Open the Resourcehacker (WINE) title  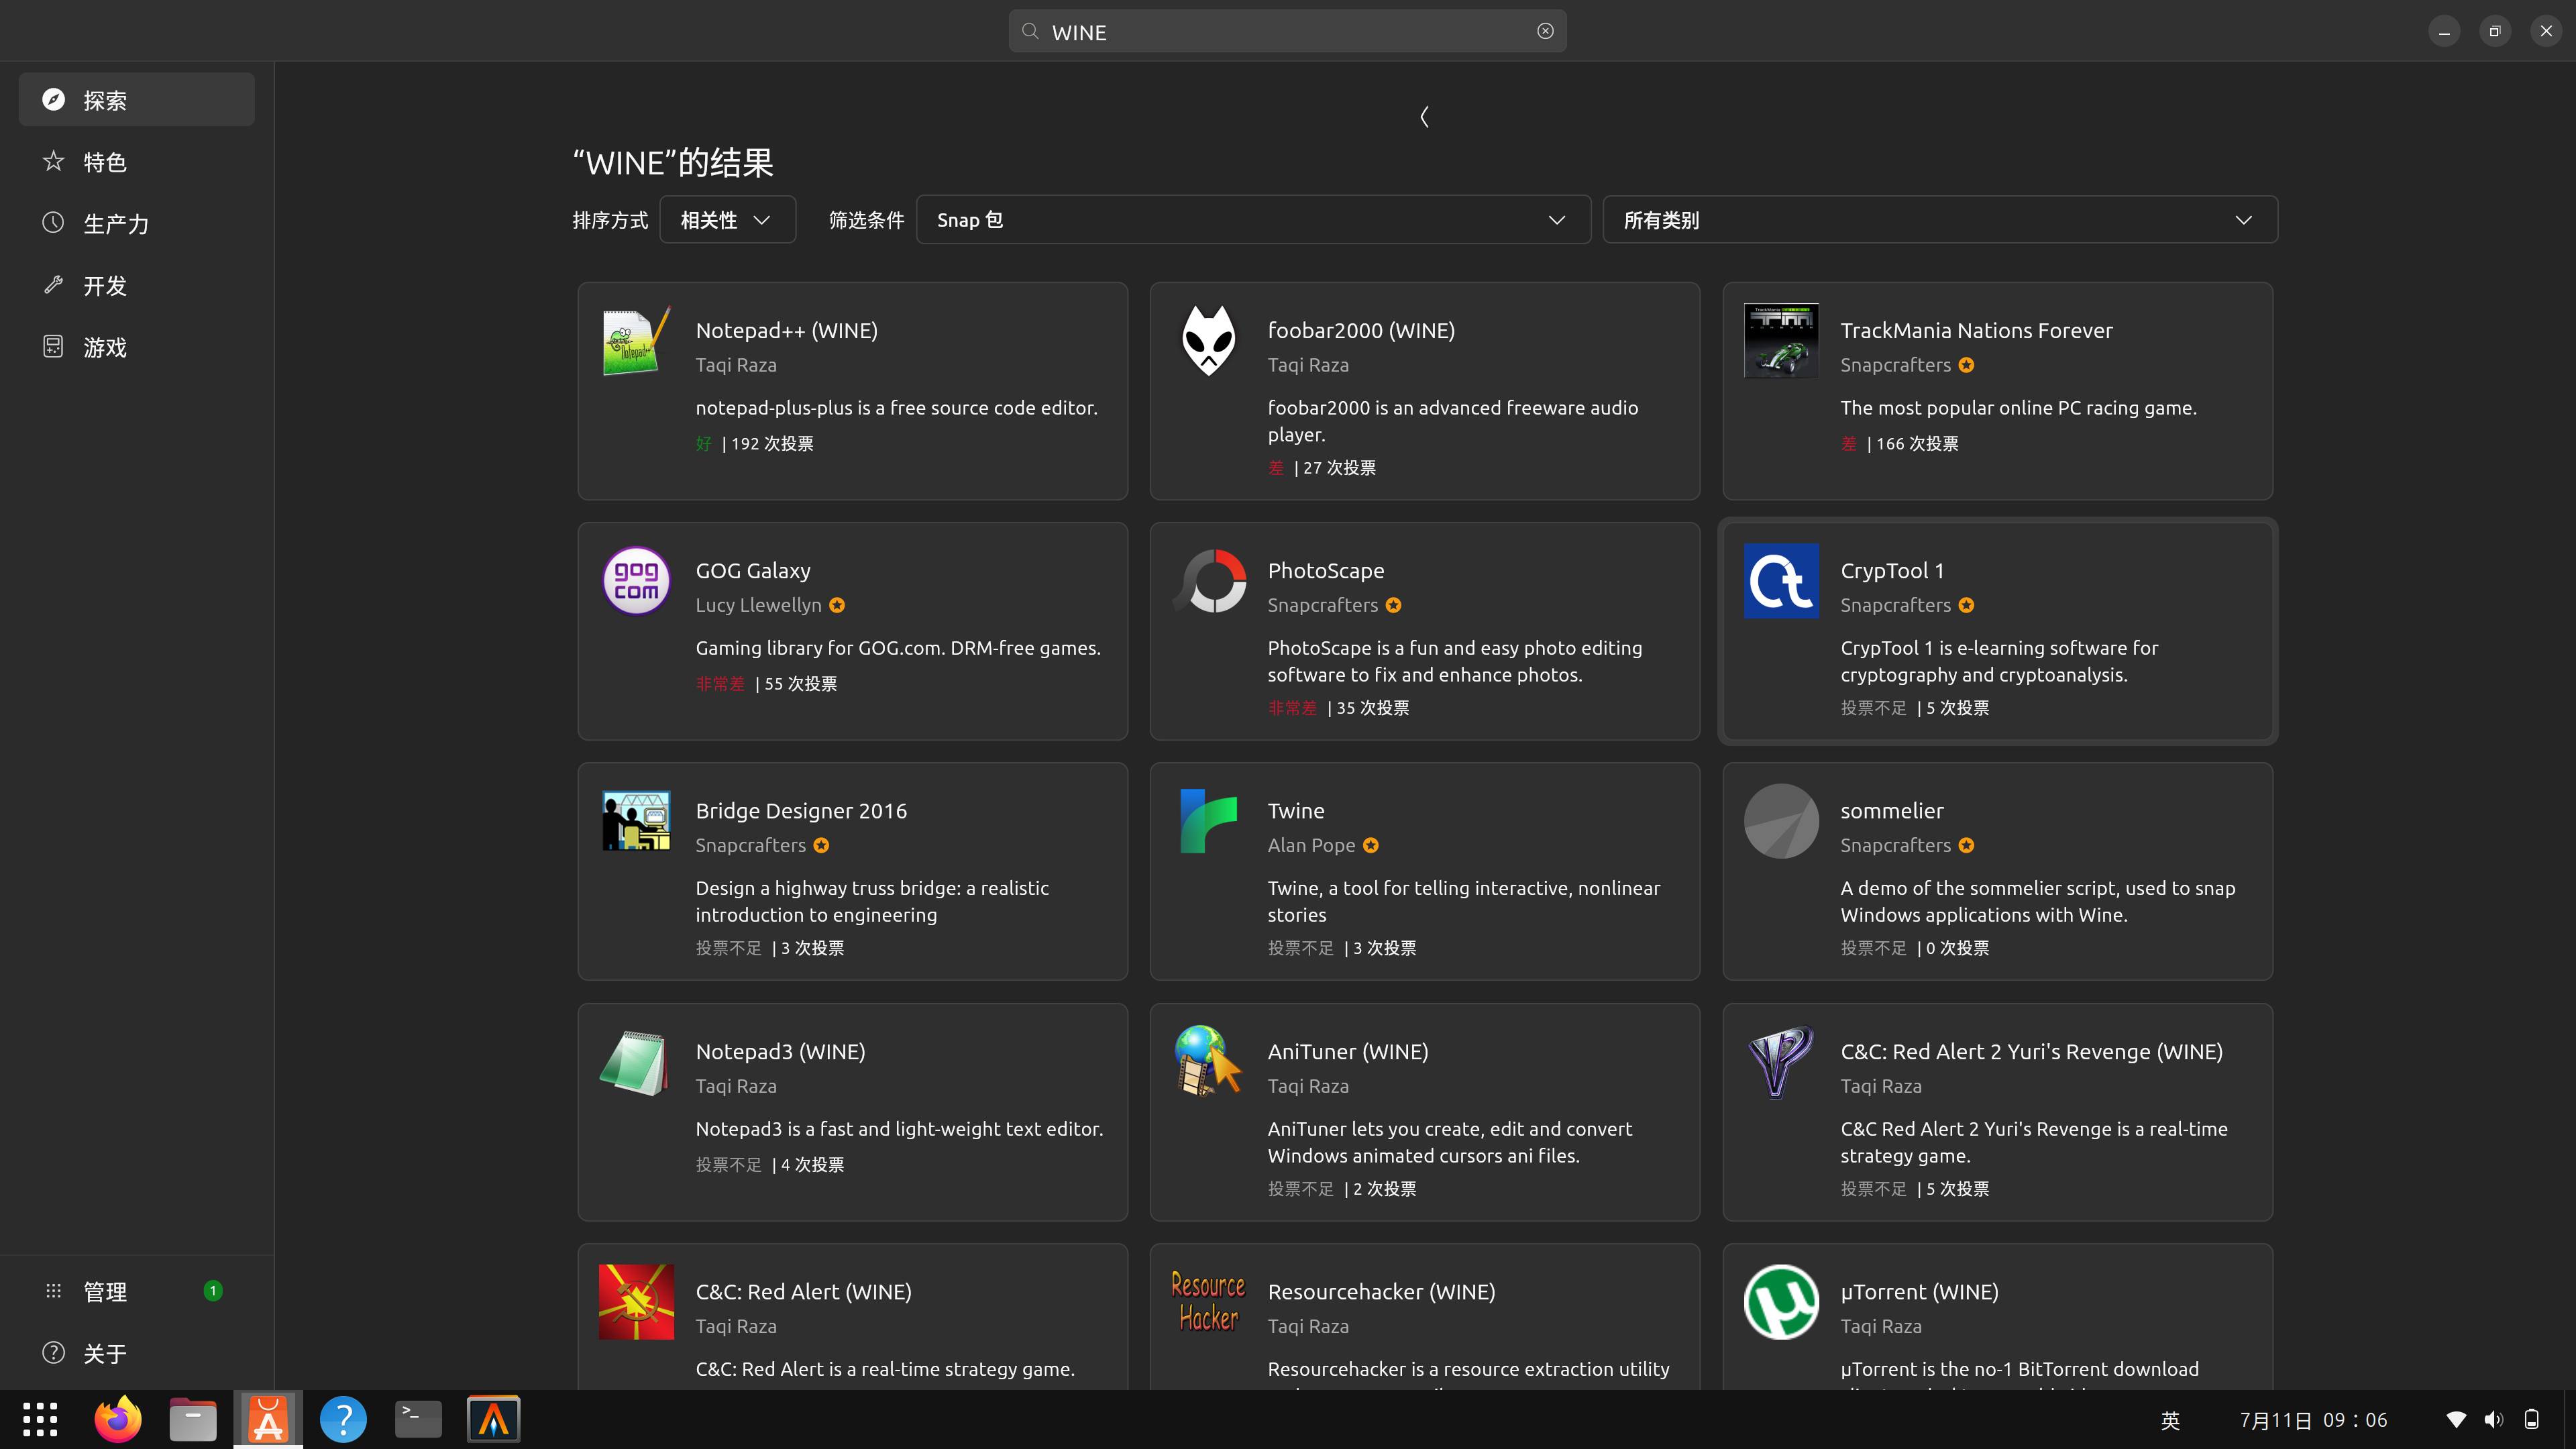1381,1291
